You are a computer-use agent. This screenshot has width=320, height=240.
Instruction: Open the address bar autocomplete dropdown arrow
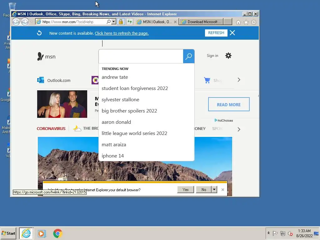(114, 22)
